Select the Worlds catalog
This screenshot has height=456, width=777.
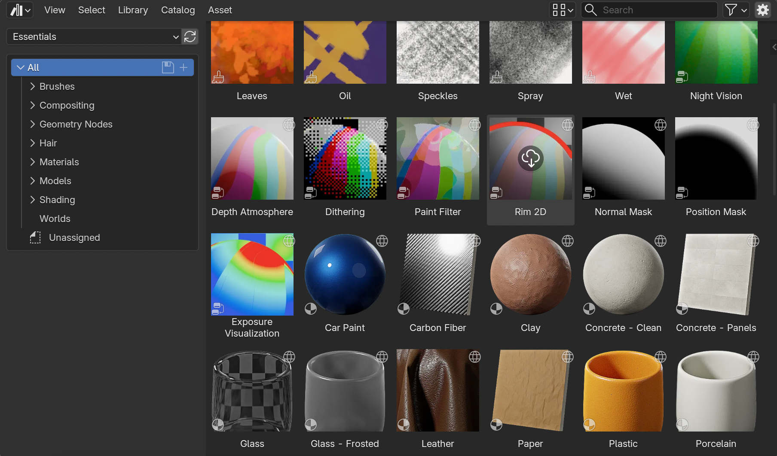tap(55, 219)
